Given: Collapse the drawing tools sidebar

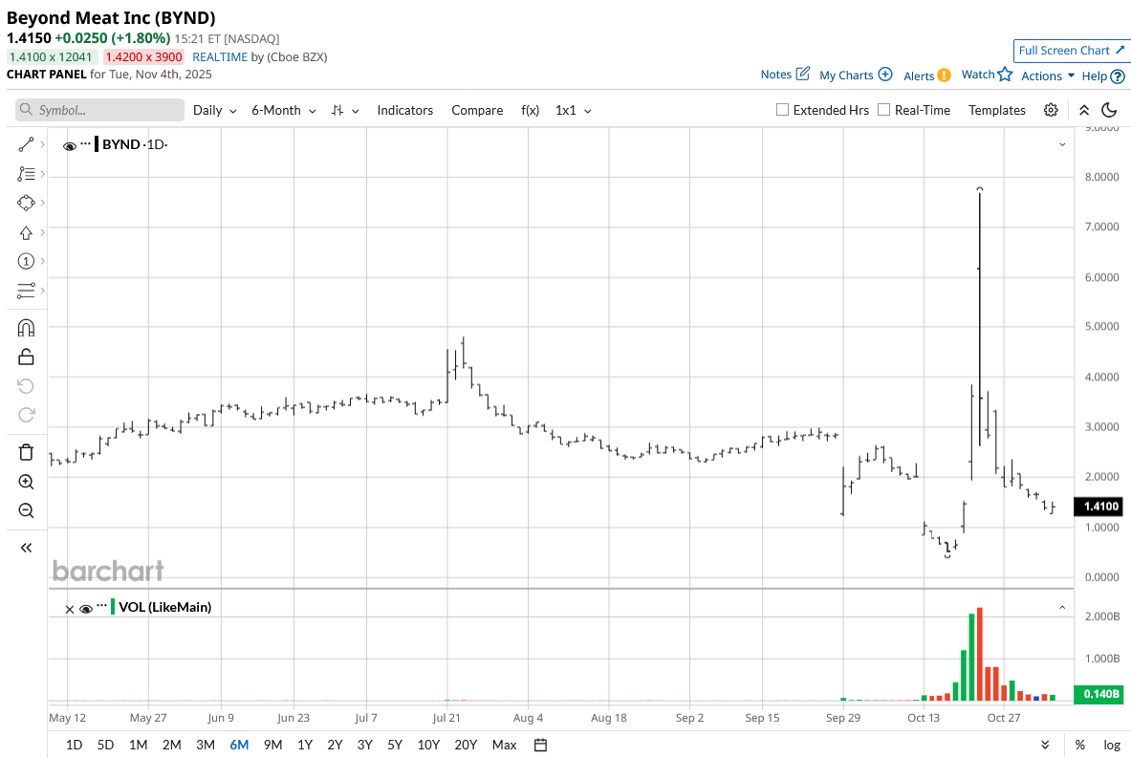Looking at the screenshot, I should point(26,548).
